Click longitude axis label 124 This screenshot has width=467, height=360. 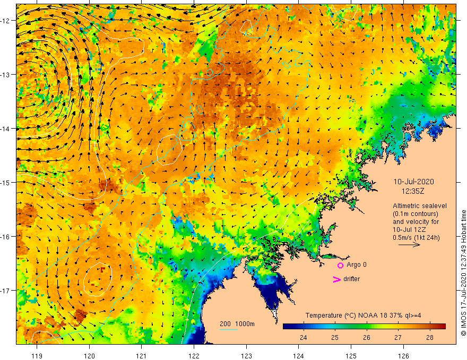tap(299, 356)
